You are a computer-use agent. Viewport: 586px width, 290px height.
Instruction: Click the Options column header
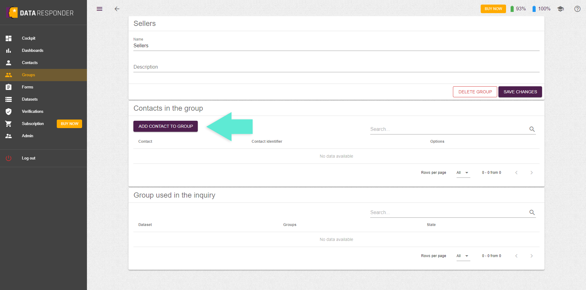pos(437,141)
